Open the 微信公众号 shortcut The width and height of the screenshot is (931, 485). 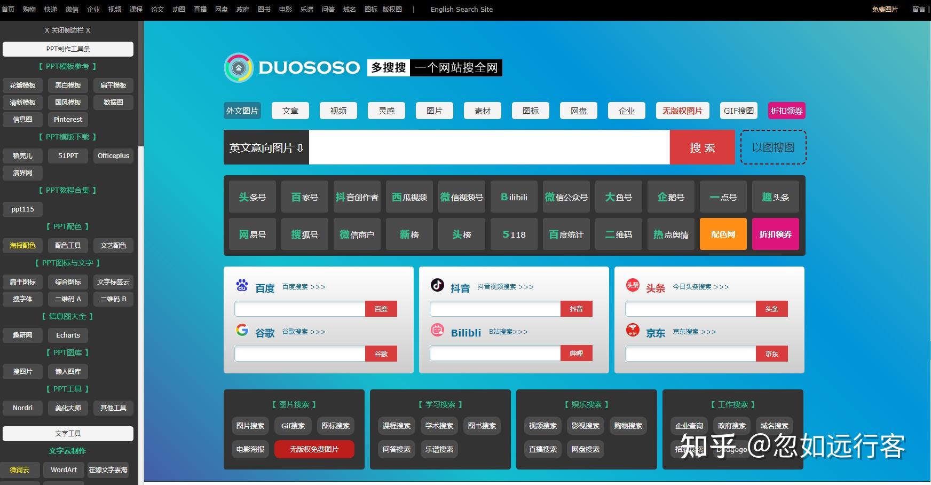coord(566,197)
